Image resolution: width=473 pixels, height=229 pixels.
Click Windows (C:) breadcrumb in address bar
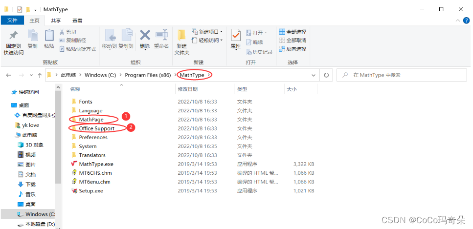(x=100, y=75)
